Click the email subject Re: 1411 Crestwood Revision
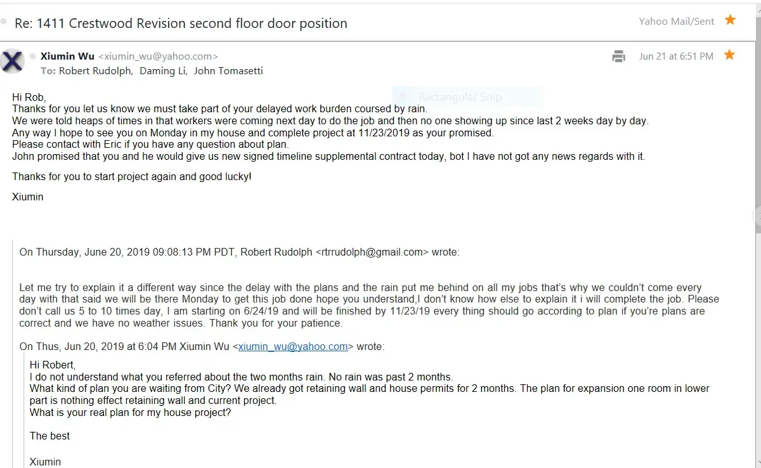 point(181,23)
